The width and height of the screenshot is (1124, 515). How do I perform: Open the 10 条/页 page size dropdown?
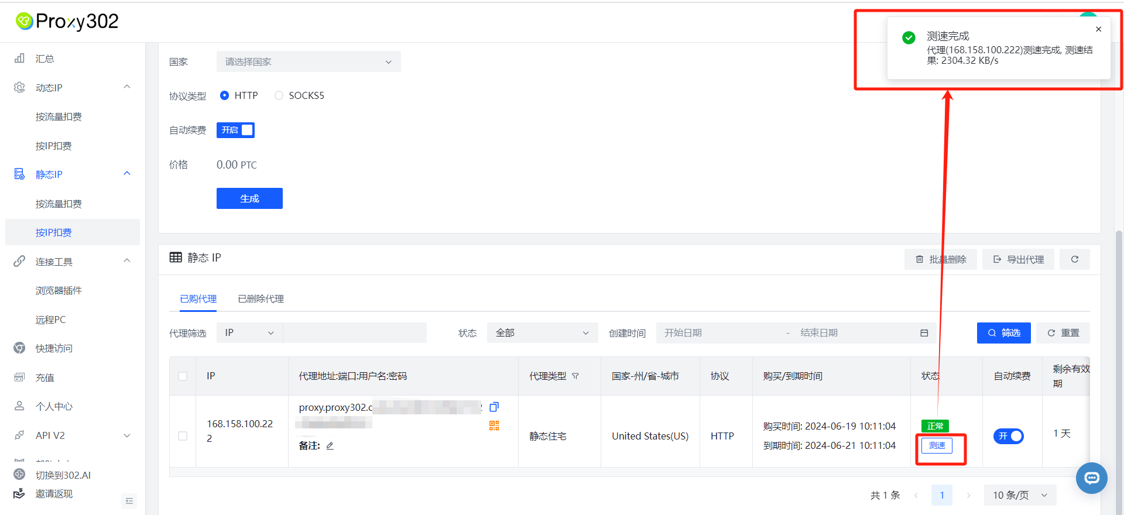click(1020, 495)
